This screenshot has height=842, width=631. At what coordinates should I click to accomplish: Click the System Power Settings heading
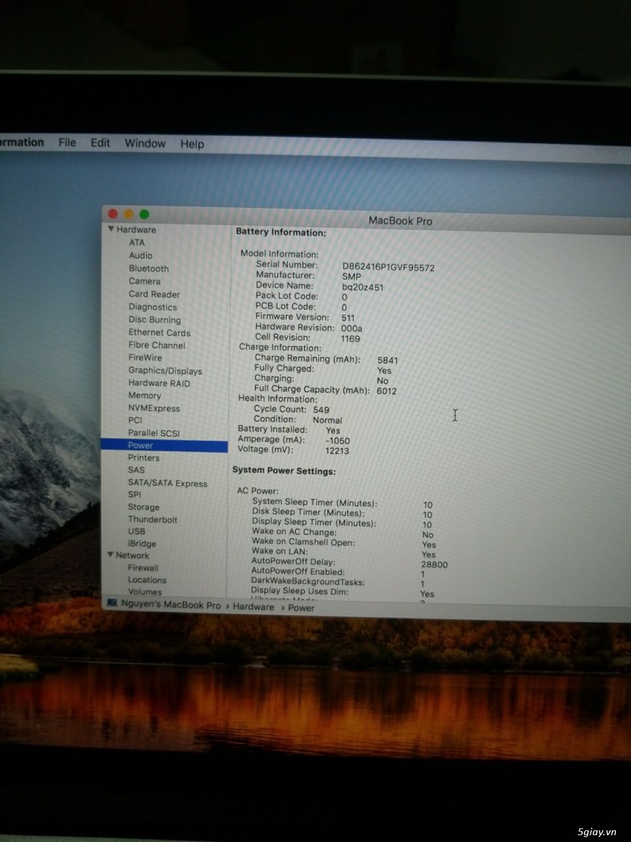point(284,471)
